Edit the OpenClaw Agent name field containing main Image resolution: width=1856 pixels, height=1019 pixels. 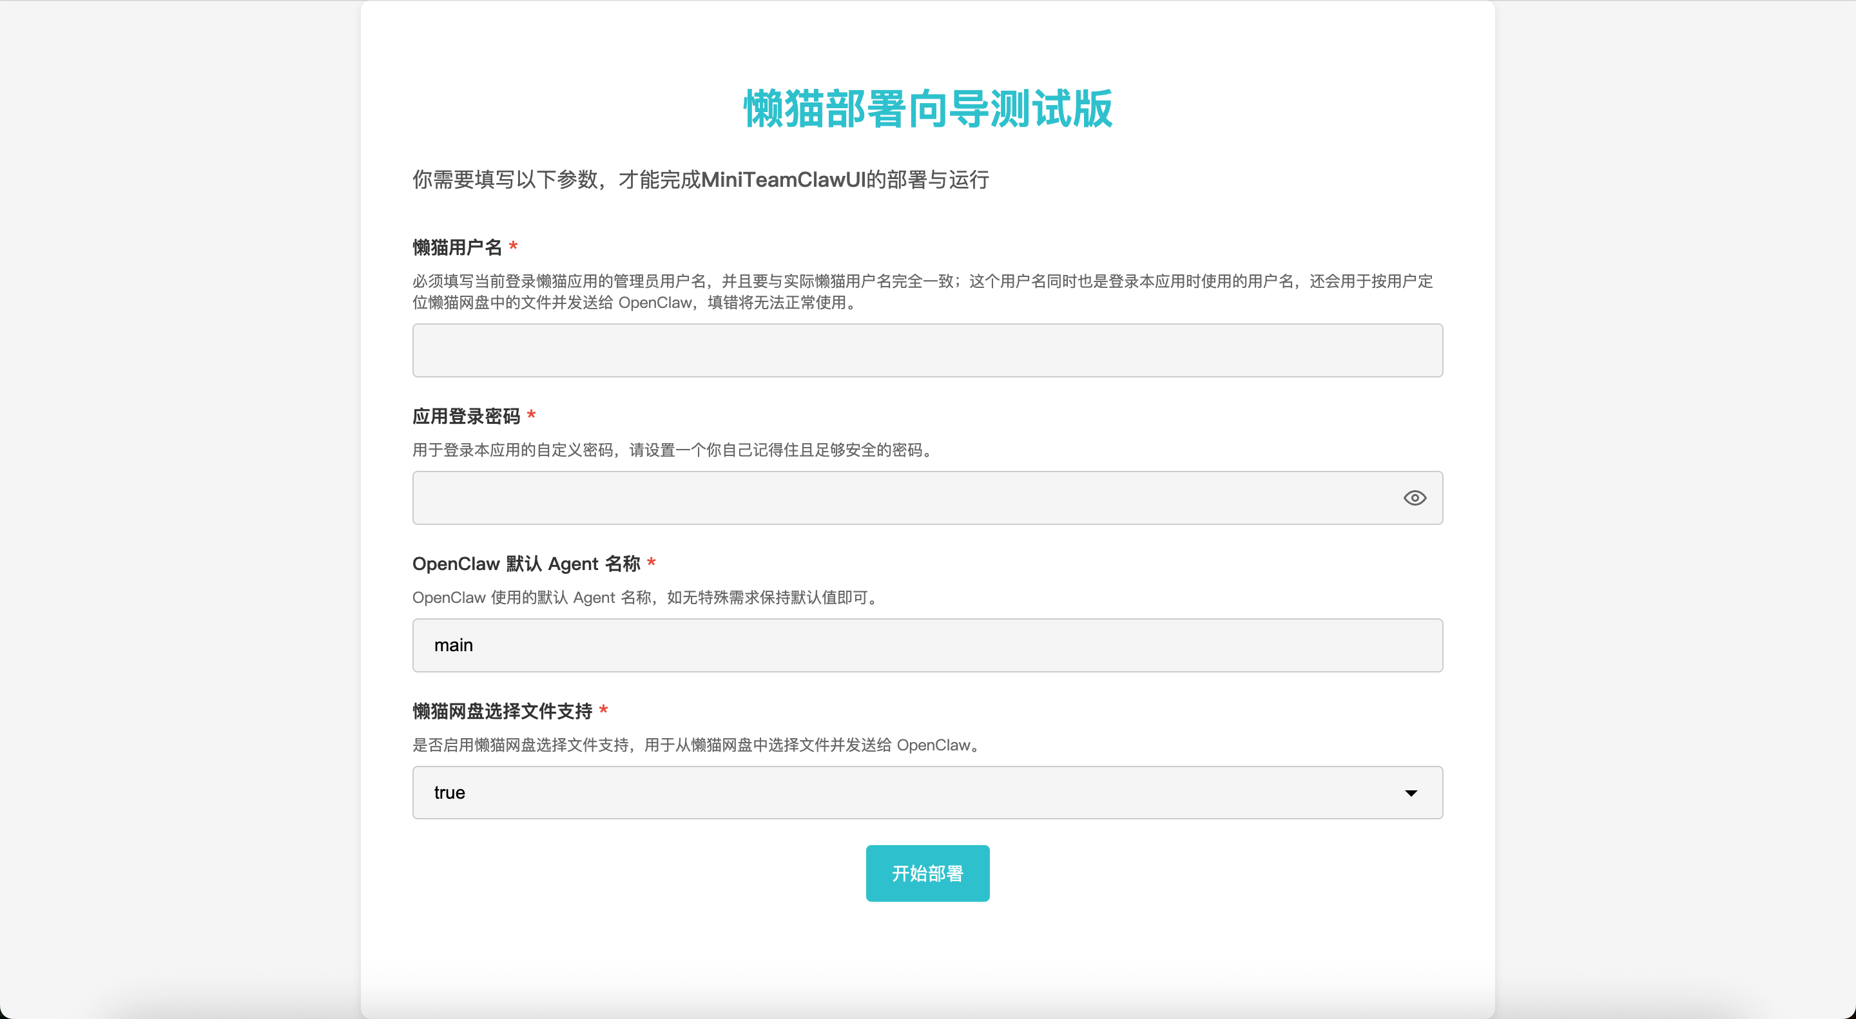click(927, 645)
